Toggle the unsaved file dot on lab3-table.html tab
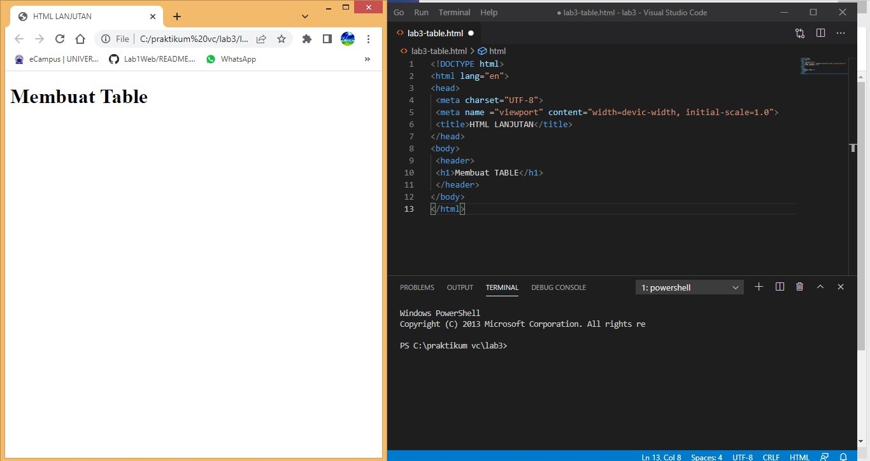The image size is (870, 461). coord(471,33)
